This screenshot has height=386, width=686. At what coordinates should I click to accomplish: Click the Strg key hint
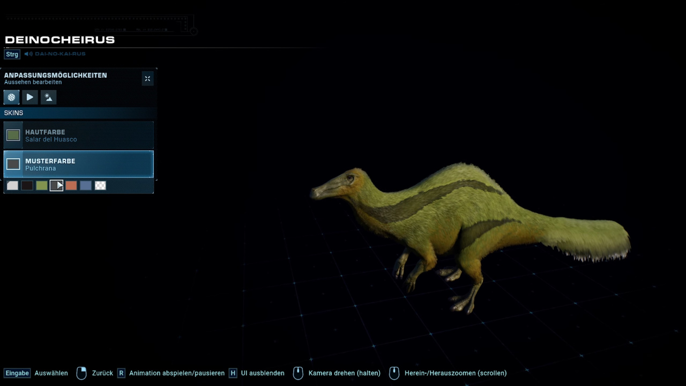tap(12, 54)
